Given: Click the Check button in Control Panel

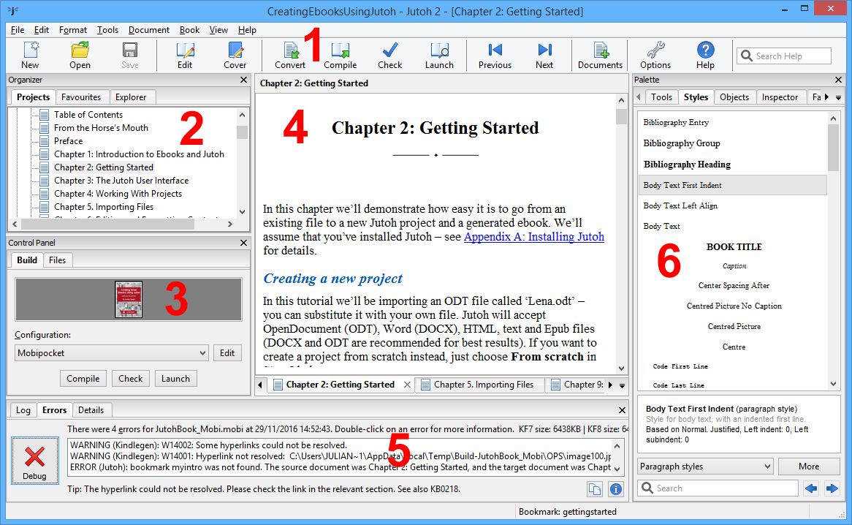Looking at the screenshot, I should point(130,379).
